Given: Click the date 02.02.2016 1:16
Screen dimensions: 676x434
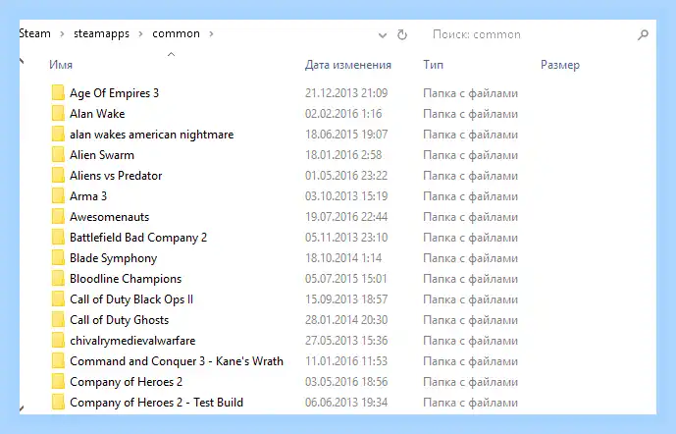Looking at the screenshot, I should coord(343,114).
